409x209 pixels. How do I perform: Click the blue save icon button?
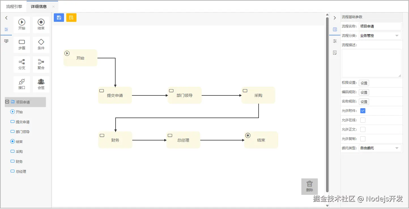point(59,18)
